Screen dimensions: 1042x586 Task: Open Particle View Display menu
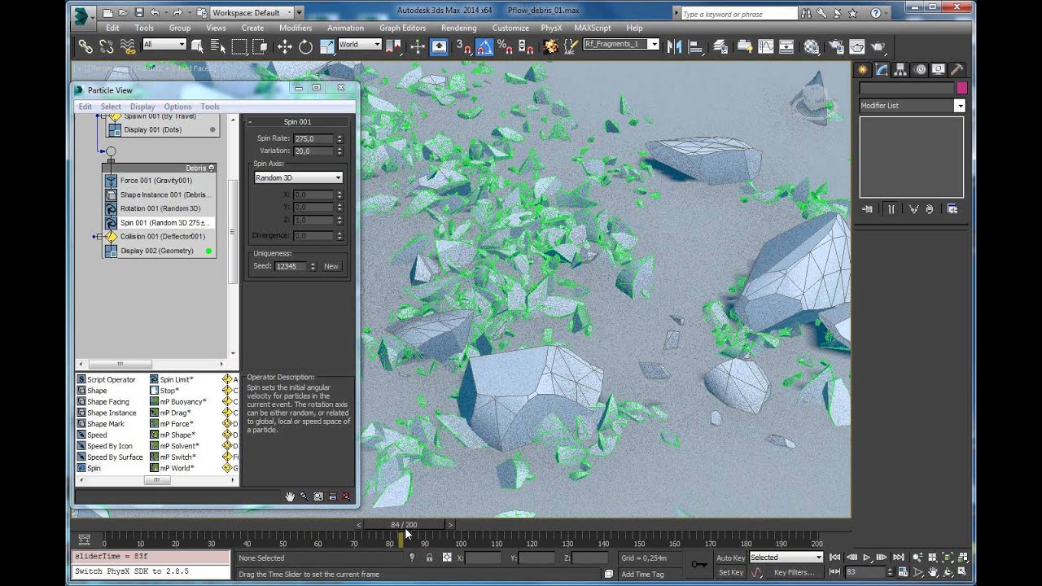point(142,107)
